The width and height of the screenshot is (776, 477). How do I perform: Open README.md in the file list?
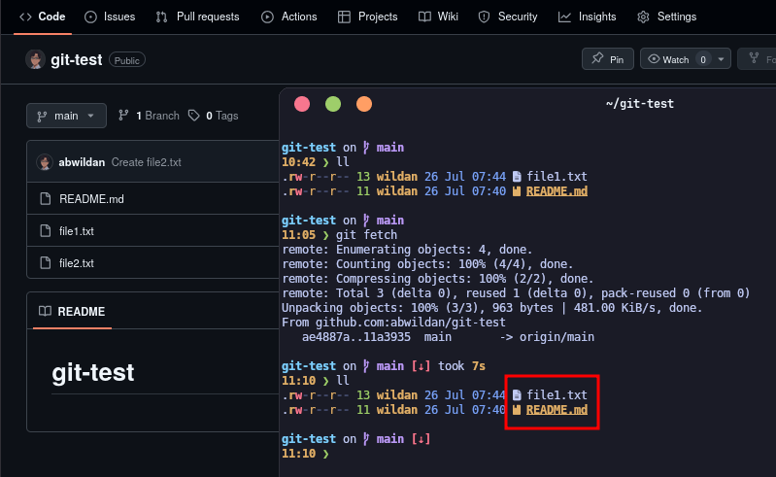[91, 199]
